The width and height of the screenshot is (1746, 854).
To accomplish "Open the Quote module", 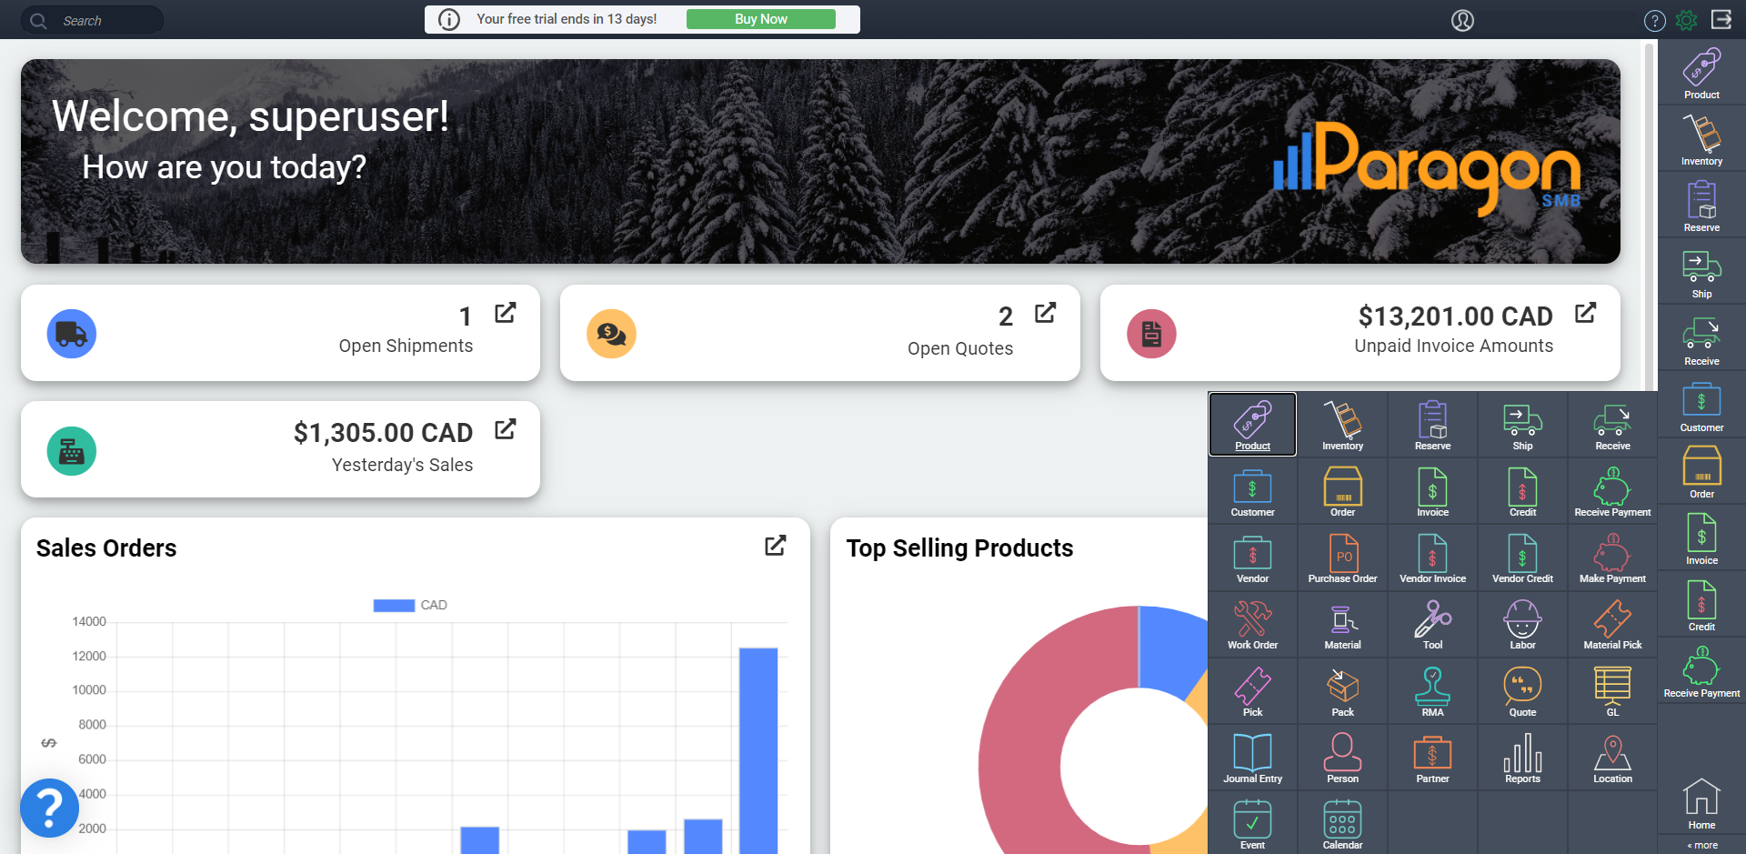I will (x=1522, y=691).
